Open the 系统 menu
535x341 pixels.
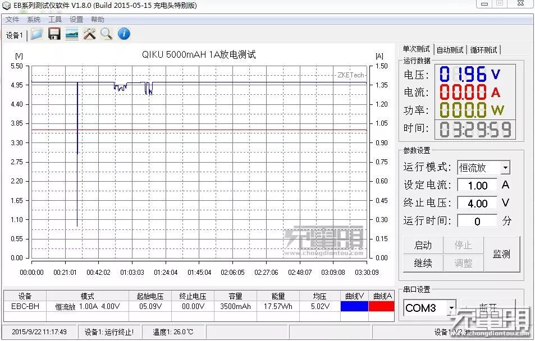34,20
